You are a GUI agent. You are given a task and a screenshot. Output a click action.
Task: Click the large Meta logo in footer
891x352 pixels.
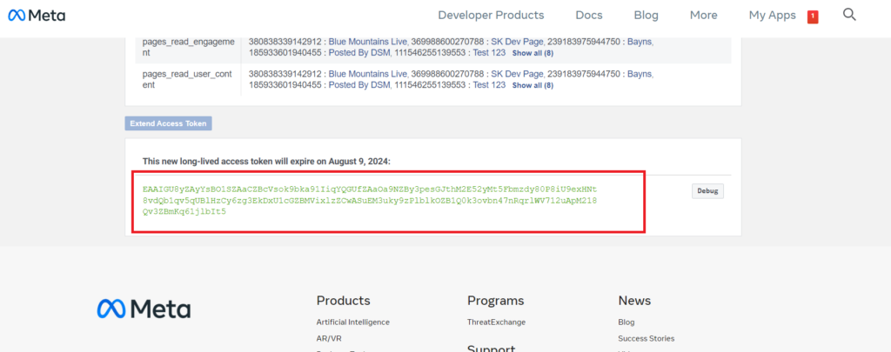(x=144, y=309)
